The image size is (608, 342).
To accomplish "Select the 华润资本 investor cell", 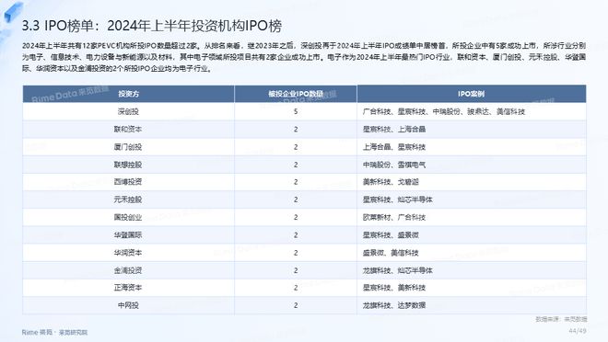I will (x=128, y=253).
